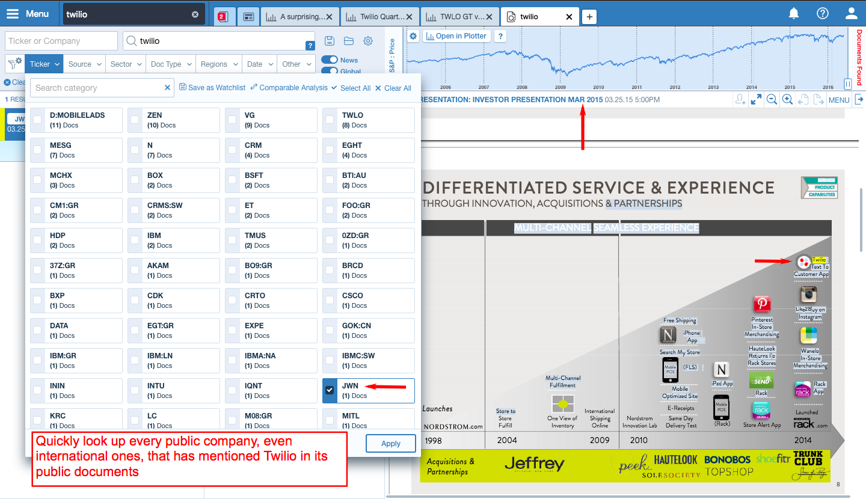Open the alerts bell icon
The height and width of the screenshot is (499, 866).
tap(794, 13)
